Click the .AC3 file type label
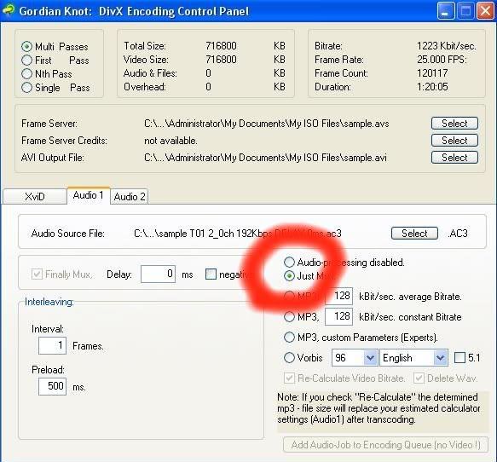Image resolution: width=497 pixels, height=462 pixels. coord(458,234)
